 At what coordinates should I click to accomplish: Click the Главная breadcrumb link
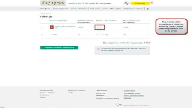coord(43,13)
